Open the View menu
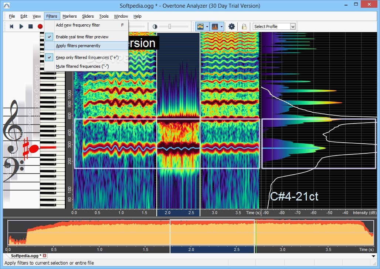This screenshot has width=380, height=269. (x=37, y=16)
